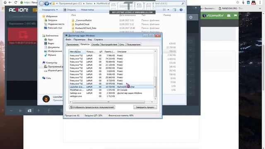
Task: Toggle the Explorer preview pane icon
Action: [174, 10]
